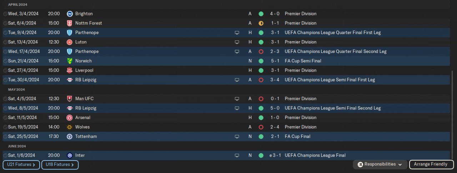The height and width of the screenshot is (173, 457).
Task: Click TV icon on Champions League Final row
Action: [237, 156]
